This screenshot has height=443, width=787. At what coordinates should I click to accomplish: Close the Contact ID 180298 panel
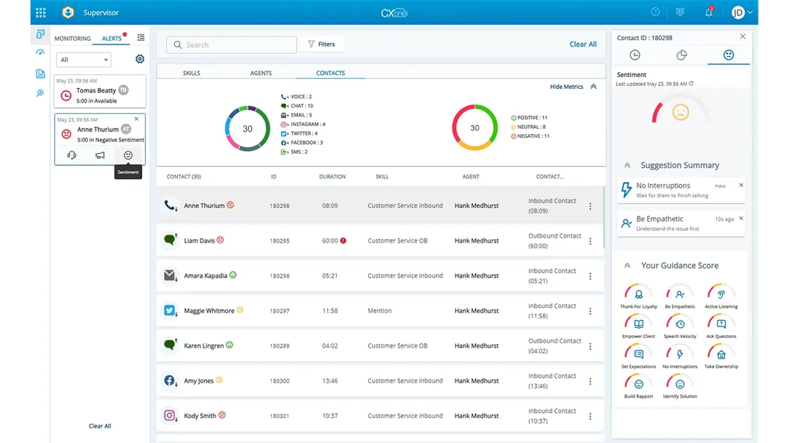coord(743,36)
